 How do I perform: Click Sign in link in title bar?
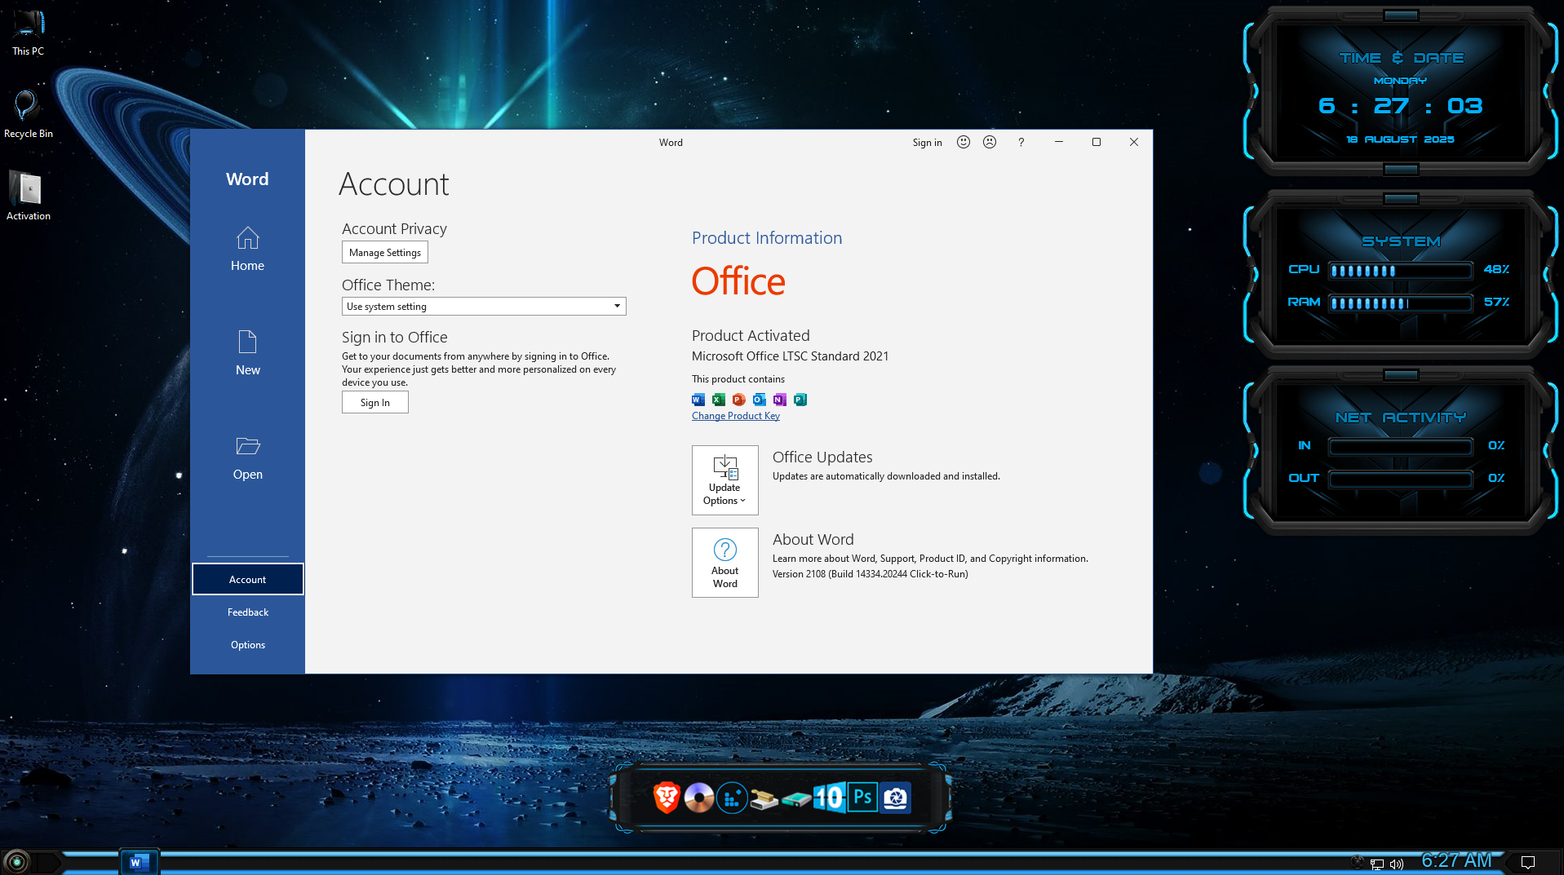coord(927,143)
